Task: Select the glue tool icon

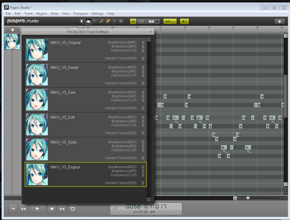Action: (x=114, y=21)
